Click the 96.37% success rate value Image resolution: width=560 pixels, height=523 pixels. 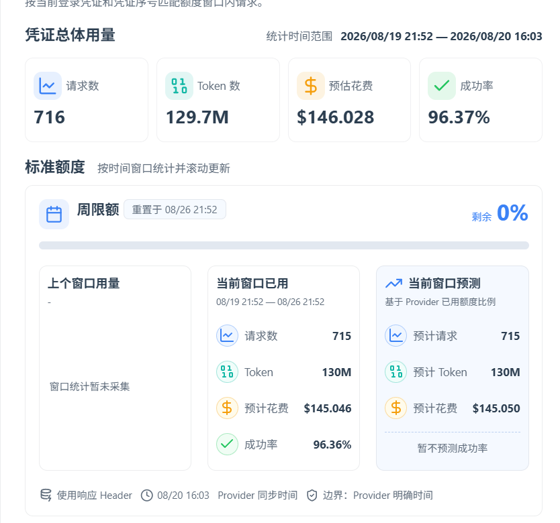459,117
